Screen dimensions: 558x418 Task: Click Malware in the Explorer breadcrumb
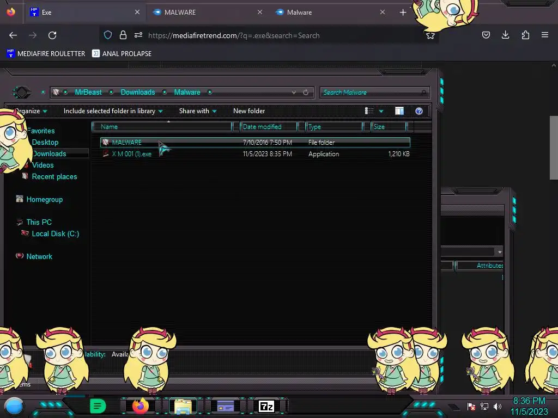point(187,93)
